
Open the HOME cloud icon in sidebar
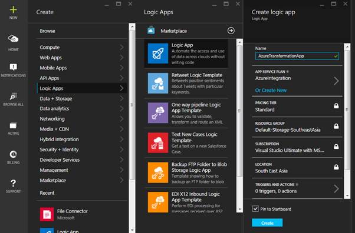(x=13, y=38)
